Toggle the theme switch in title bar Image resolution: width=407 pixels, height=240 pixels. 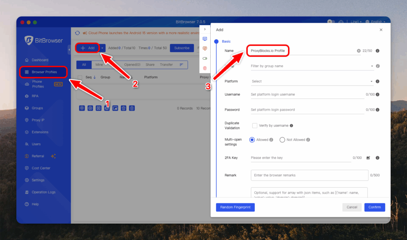(x=331, y=21)
